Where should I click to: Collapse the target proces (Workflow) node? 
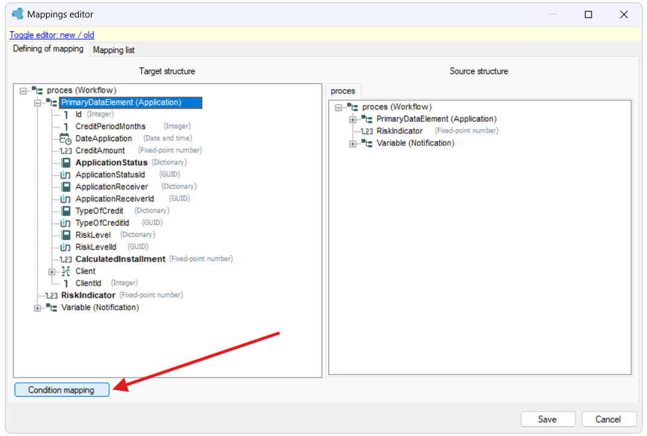click(x=23, y=90)
